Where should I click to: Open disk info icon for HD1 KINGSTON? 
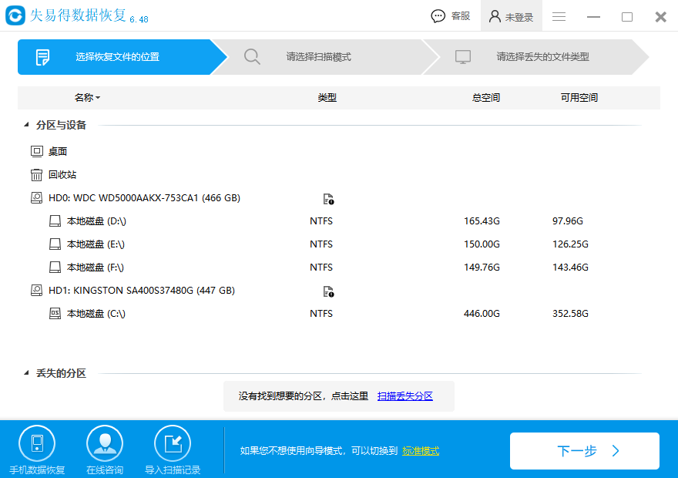click(x=328, y=292)
